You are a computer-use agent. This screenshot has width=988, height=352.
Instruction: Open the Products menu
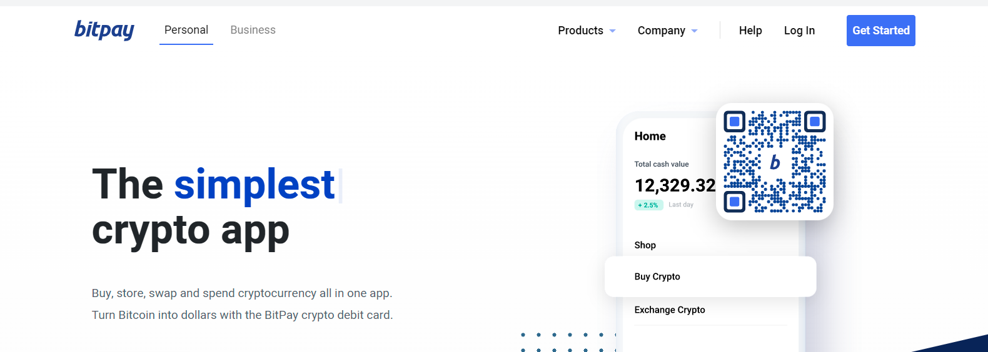point(587,31)
